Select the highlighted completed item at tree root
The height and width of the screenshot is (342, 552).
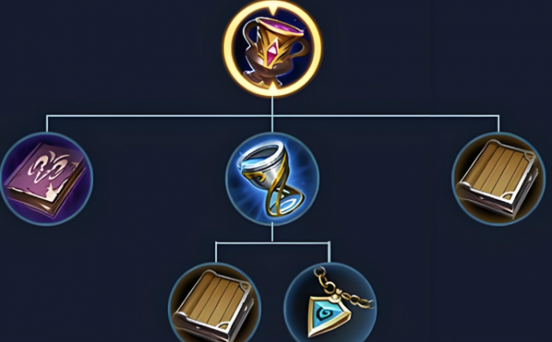(x=272, y=49)
